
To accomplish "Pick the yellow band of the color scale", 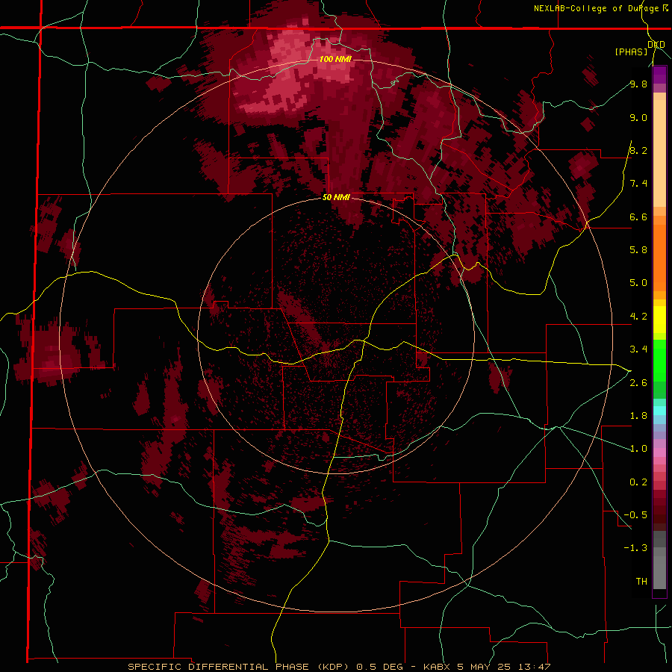I will tap(659, 320).
